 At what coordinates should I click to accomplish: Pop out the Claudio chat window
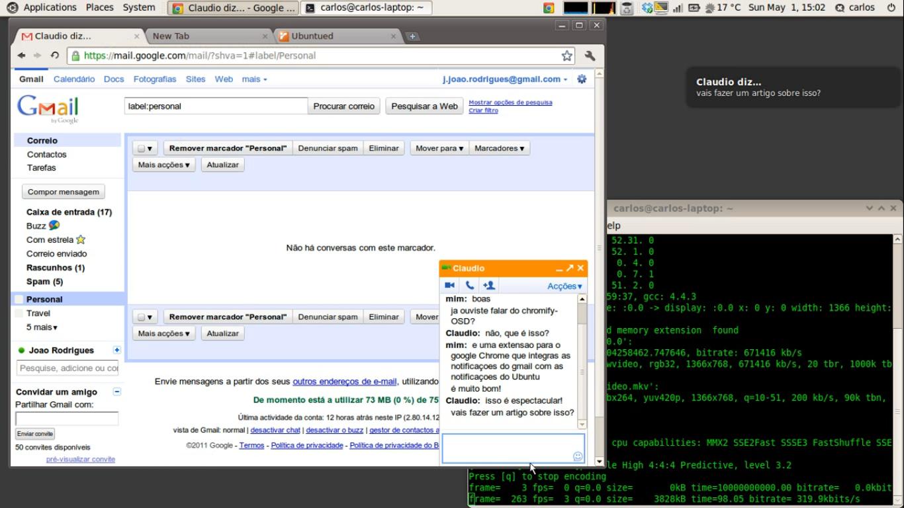pos(570,268)
